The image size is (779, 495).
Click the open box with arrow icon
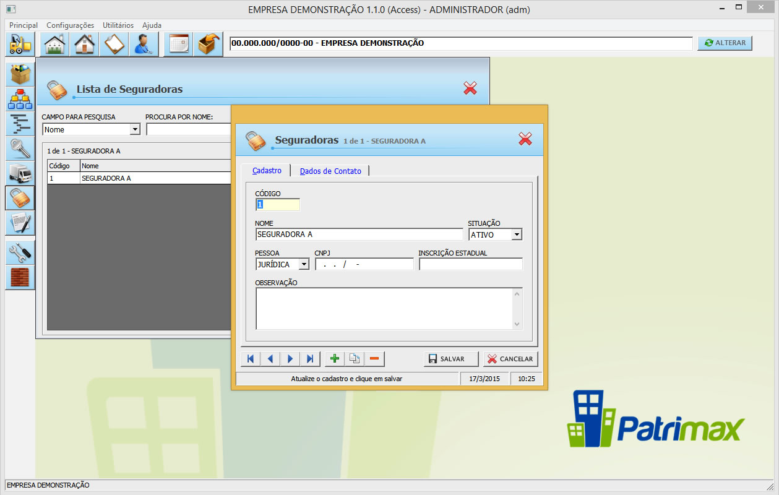(x=209, y=45)
